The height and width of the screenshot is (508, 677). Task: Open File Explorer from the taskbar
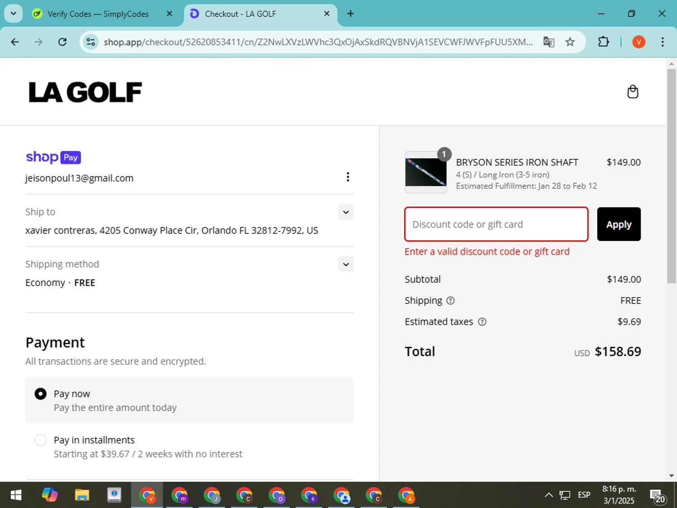pyautogui.click(x=82, y=495)
